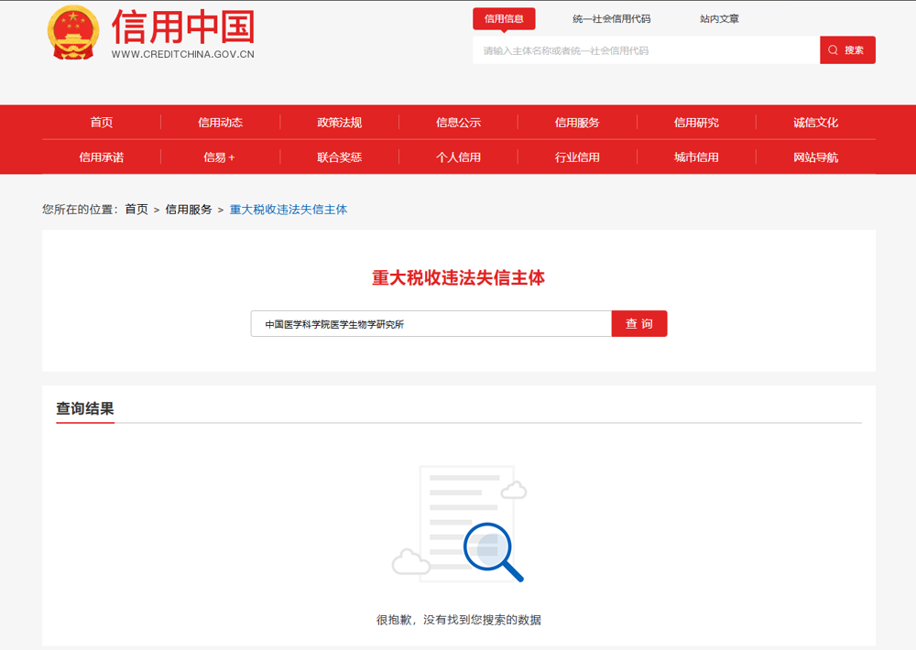Open the 信用动态 menu item
Viewport: 916px width, 650px height.
pos(221,123)
